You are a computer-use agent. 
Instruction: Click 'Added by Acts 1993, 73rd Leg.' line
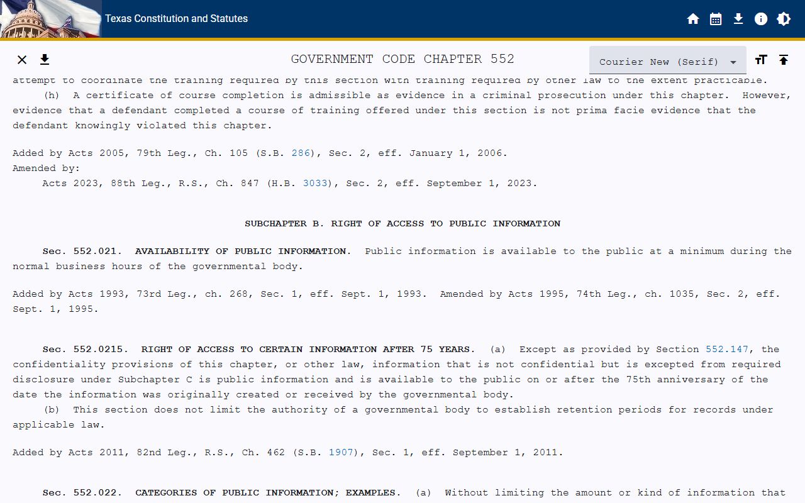click(396, 302)
